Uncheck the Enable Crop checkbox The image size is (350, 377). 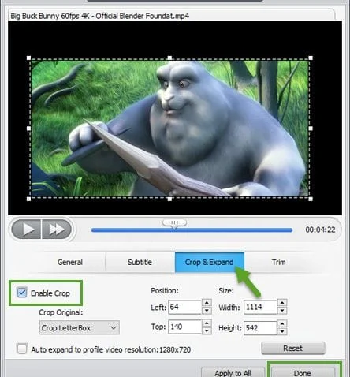pyautogui.click(x=22, y=293)
